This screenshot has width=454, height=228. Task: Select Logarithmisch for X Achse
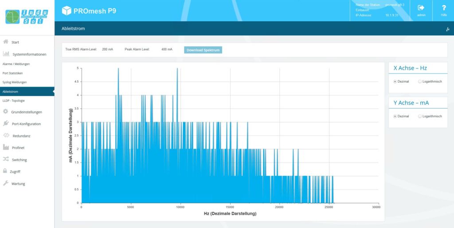click(420, 81)
